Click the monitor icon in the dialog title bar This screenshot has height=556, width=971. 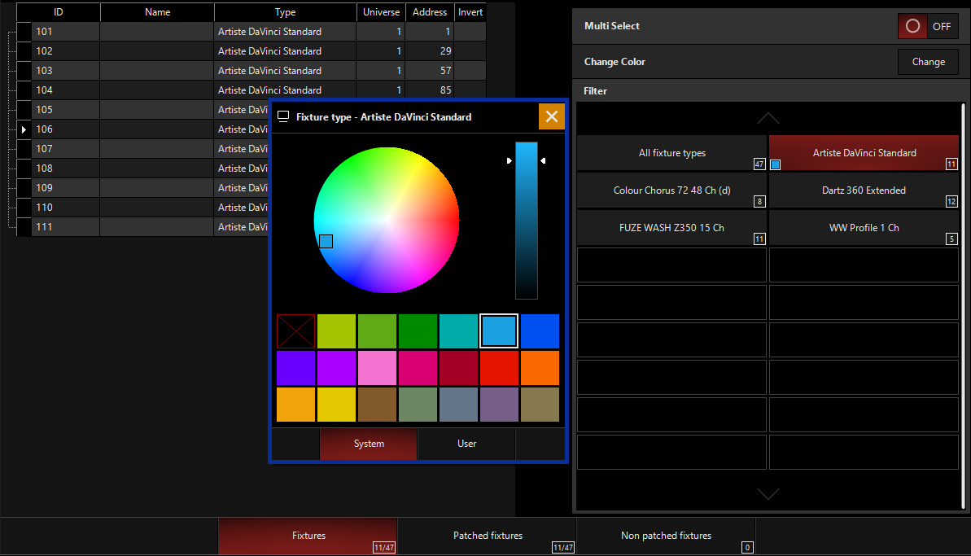point(282,116)
